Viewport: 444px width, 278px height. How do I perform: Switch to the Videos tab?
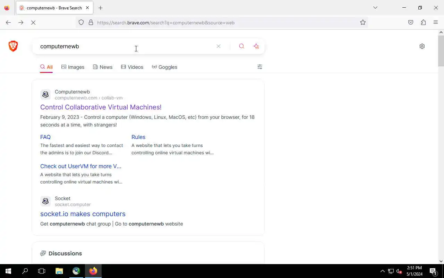coord(132,67)
